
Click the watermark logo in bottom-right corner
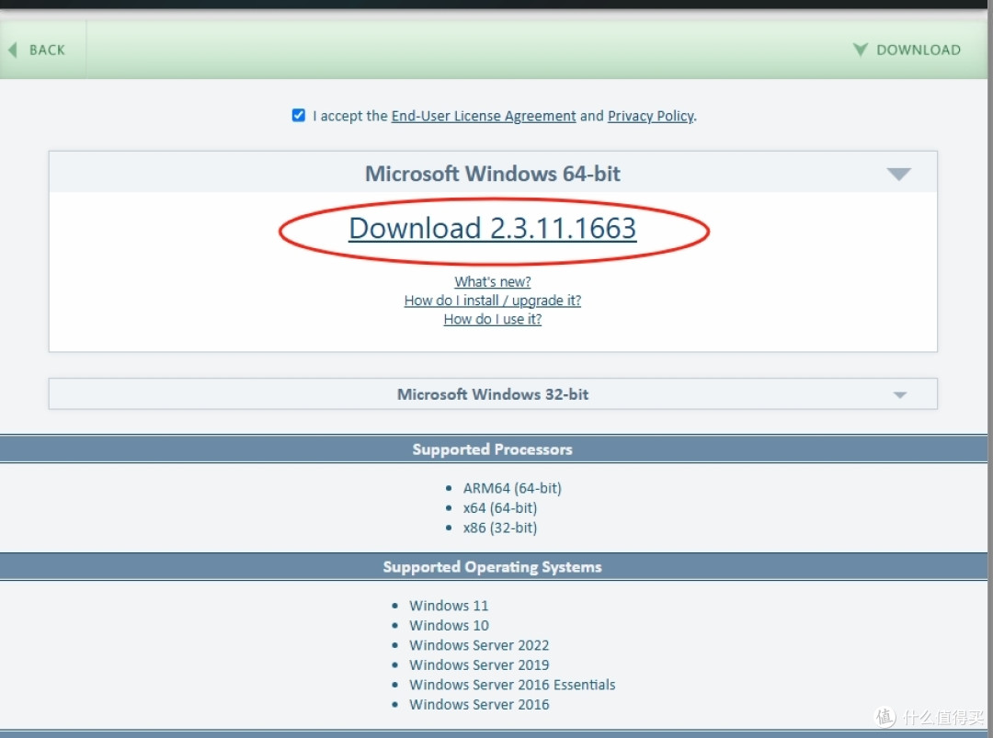[885, 717]
